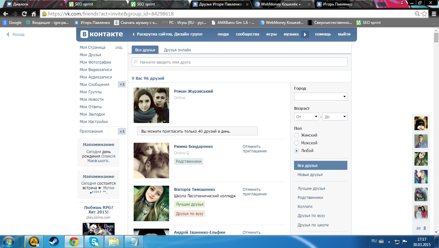The height and width of the screenshot is (248, 439).
Task: Cancel invitation for Вікторія Тимошенко
Action: [x=255, y=192]
